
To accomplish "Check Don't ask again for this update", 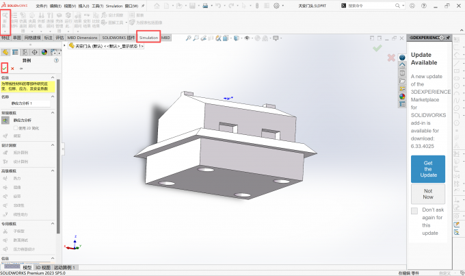I will coord(414,211).
